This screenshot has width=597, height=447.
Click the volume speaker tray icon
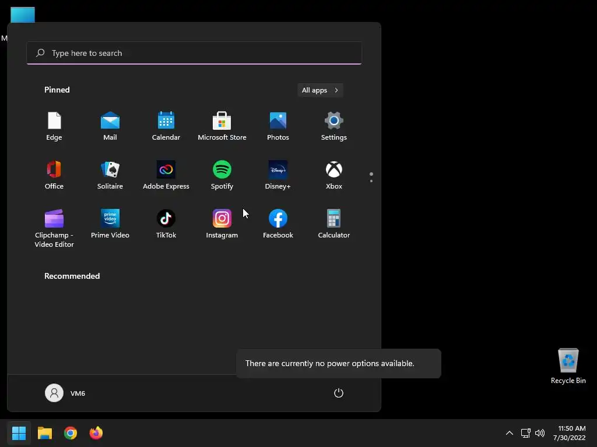[540, 433]
